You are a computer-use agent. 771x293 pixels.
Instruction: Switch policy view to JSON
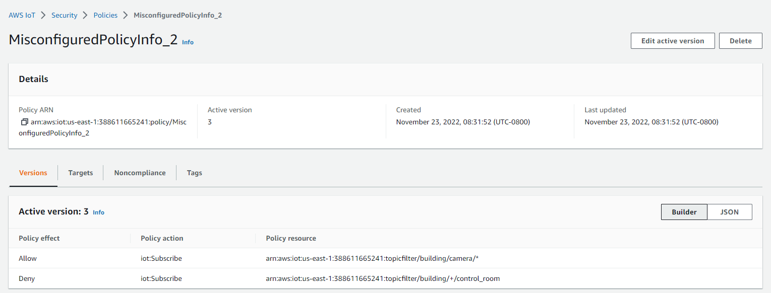pyautogui.click(x=730, y=212)
